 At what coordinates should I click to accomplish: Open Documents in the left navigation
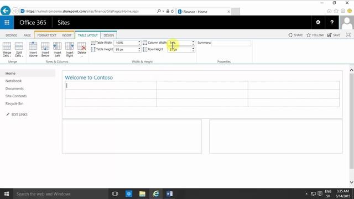click(x=14, y=88)
